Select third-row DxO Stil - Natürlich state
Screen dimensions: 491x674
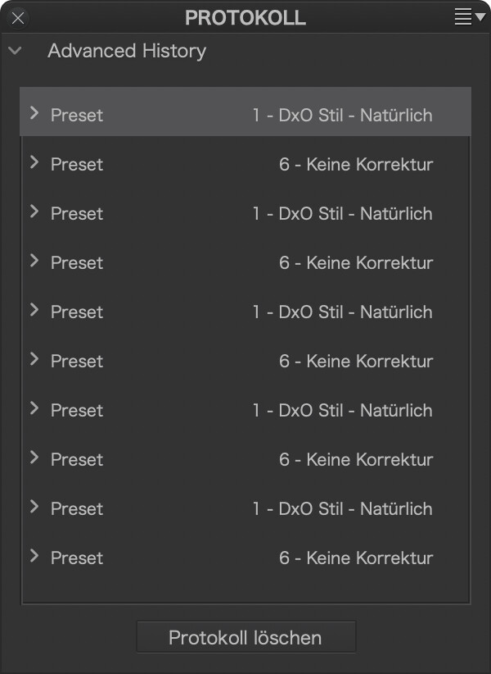[x=245, y=214]
